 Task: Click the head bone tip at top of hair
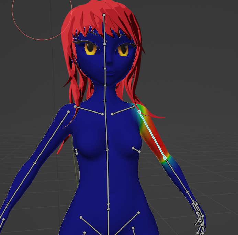(x=104, y=15)
